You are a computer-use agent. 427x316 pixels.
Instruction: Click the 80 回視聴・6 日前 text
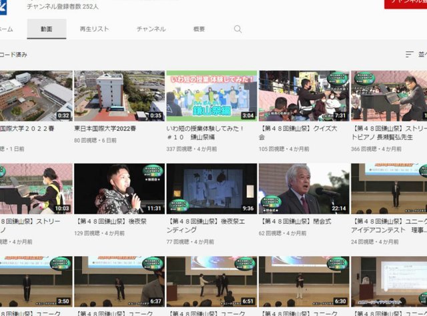coord(95,140)
